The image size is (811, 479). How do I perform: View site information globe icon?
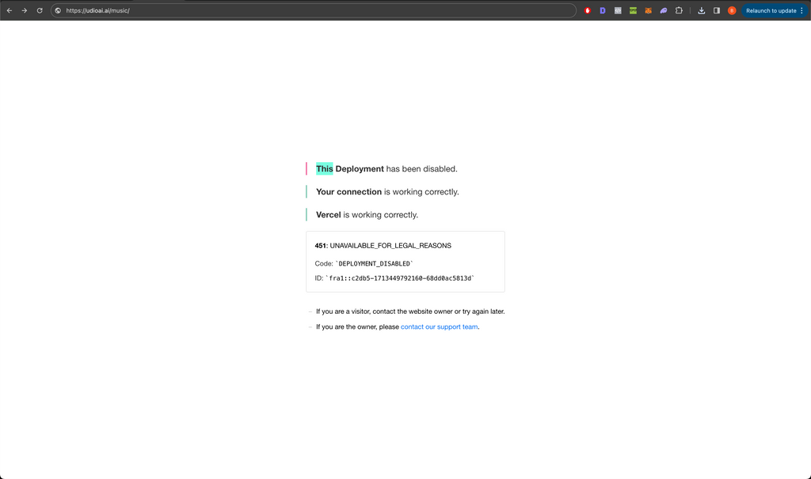pyautogui.click(x=58, y=10)
